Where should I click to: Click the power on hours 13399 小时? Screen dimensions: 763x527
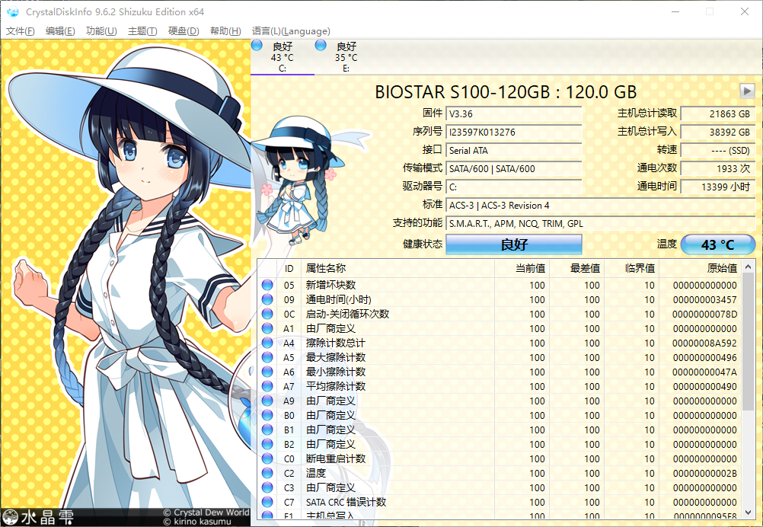point(718,187)
